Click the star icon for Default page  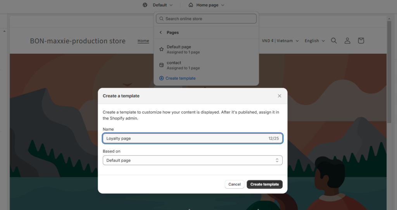(x=161, y=50)
